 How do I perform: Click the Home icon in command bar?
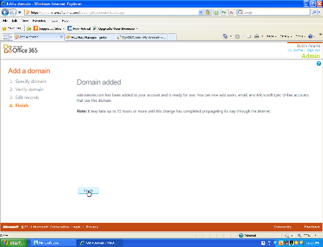pos(225,36)
